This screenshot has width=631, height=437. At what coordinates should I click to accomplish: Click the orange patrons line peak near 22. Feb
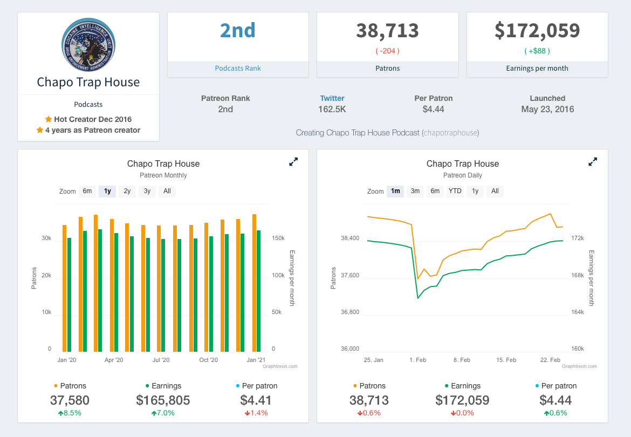click(x=550, y=214)
